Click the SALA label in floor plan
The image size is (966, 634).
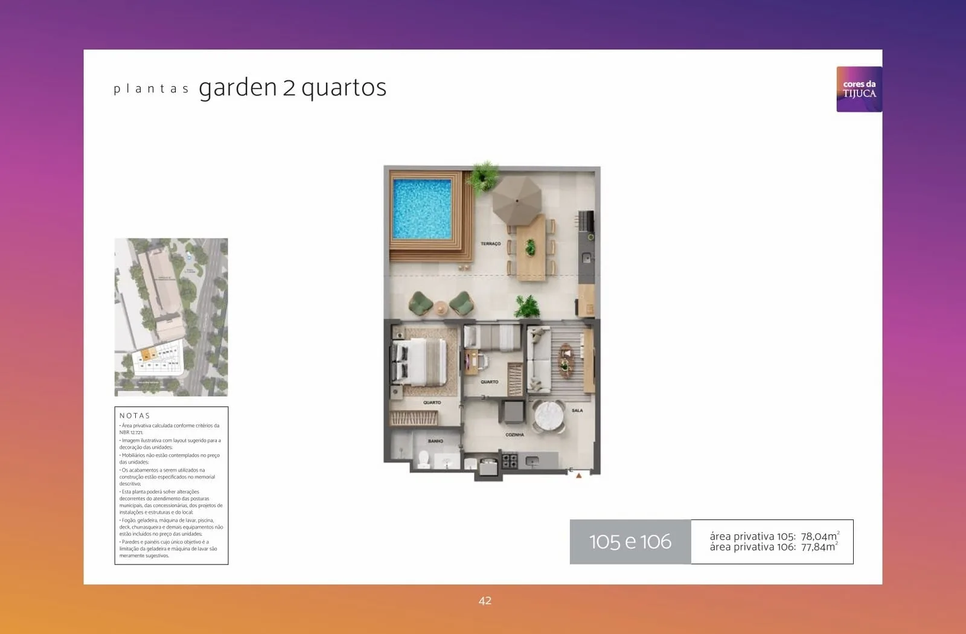(577, 411)
